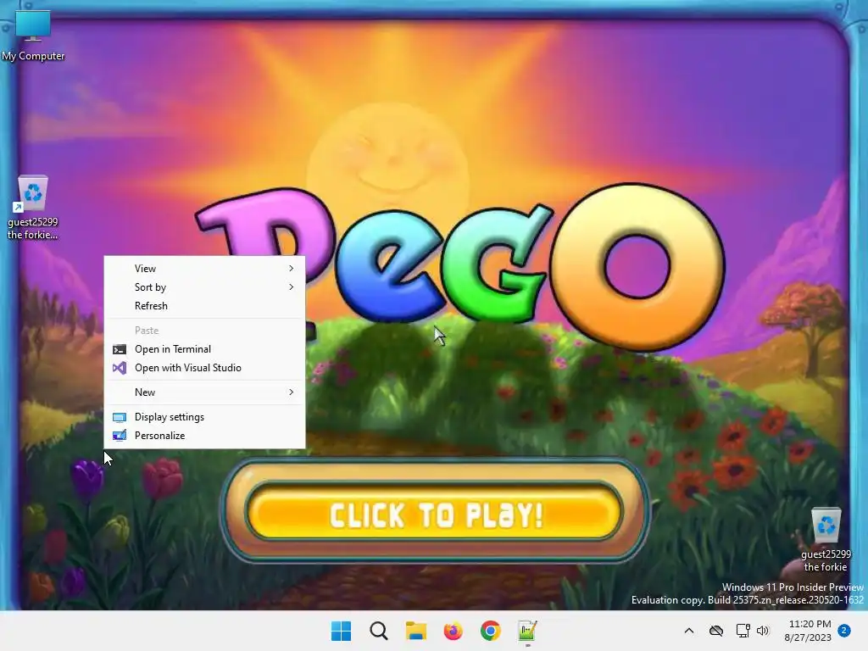Image resolution: width=868 pixels, height=651 pixels.
Task: Select the left 'guest25299 the forkie...' shortcut
Action: click(x=33, y=208)
